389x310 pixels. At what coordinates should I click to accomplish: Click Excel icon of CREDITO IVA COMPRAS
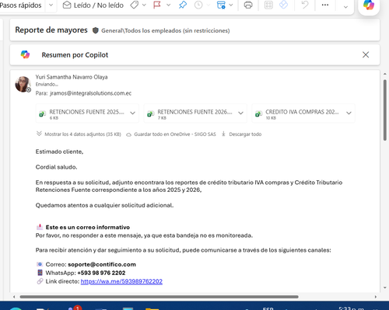258,113
